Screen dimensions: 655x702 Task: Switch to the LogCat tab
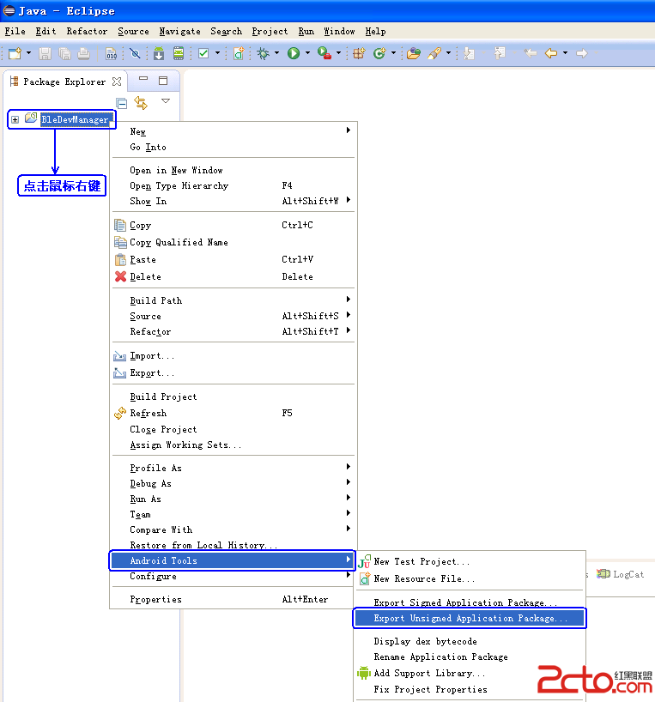point(621,574)
